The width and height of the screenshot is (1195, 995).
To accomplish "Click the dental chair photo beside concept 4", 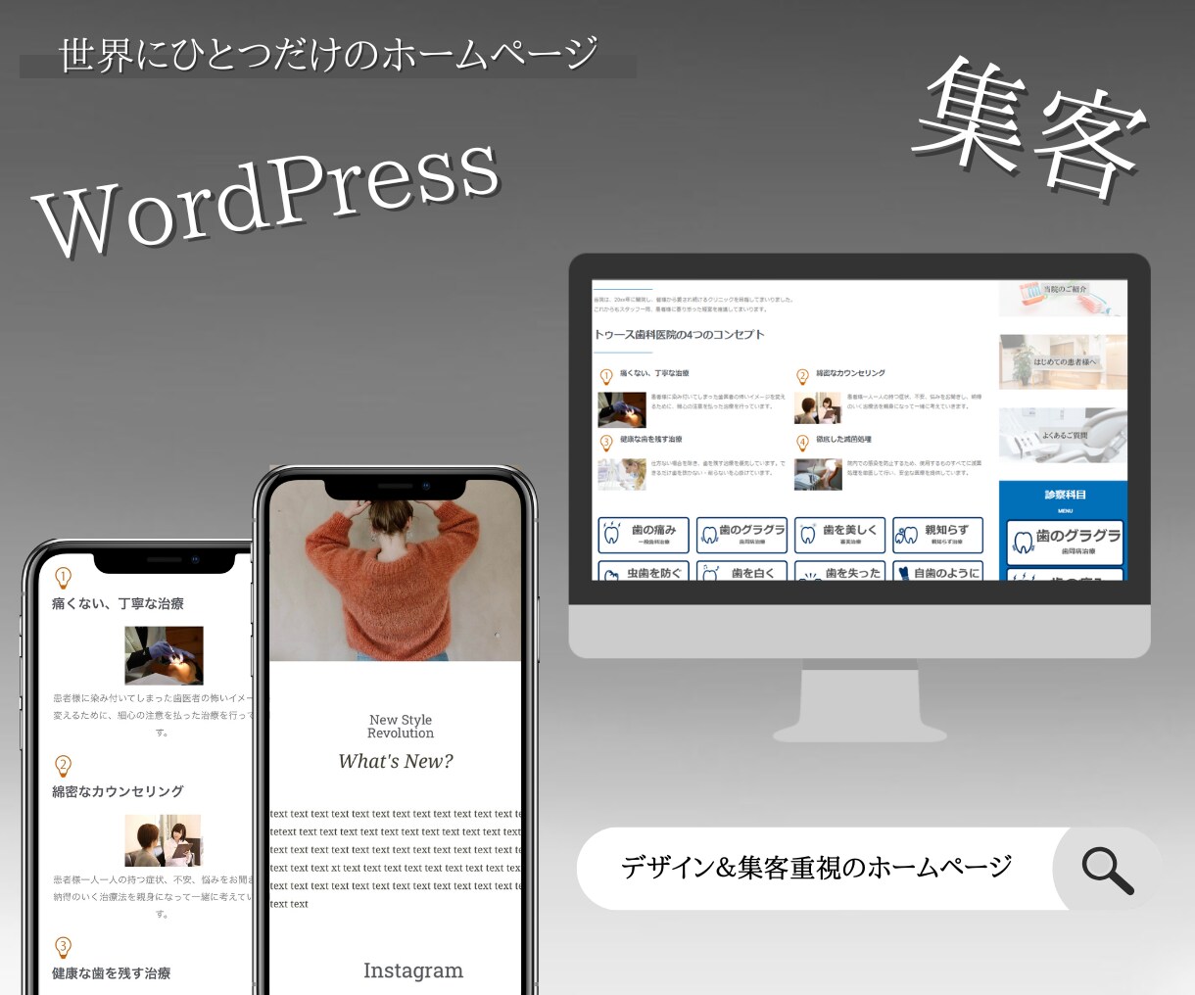I will 818,474.
